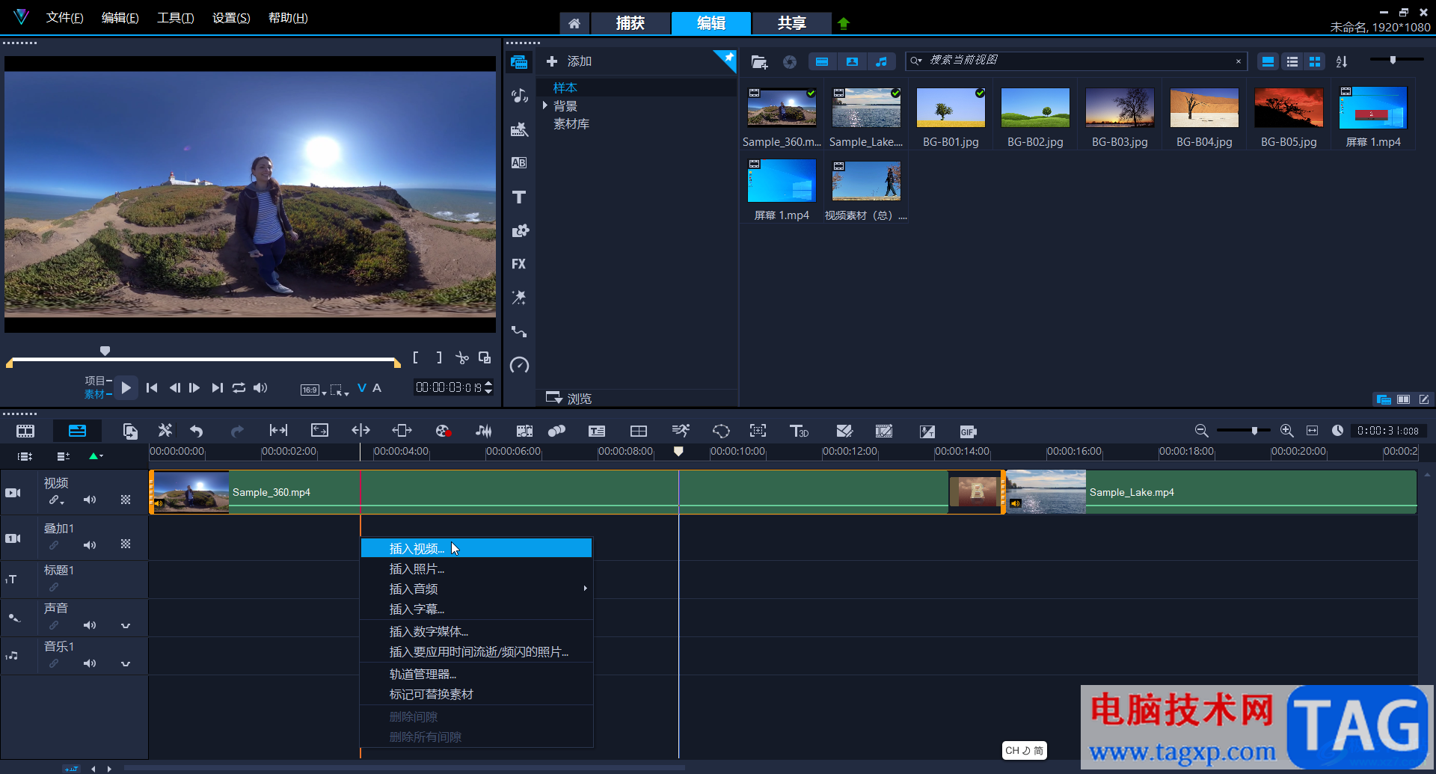The height and width of the screenshot is (774, 1436).
Task: Open the chapter/cue point green arrow dropdown
Action: 96,455
